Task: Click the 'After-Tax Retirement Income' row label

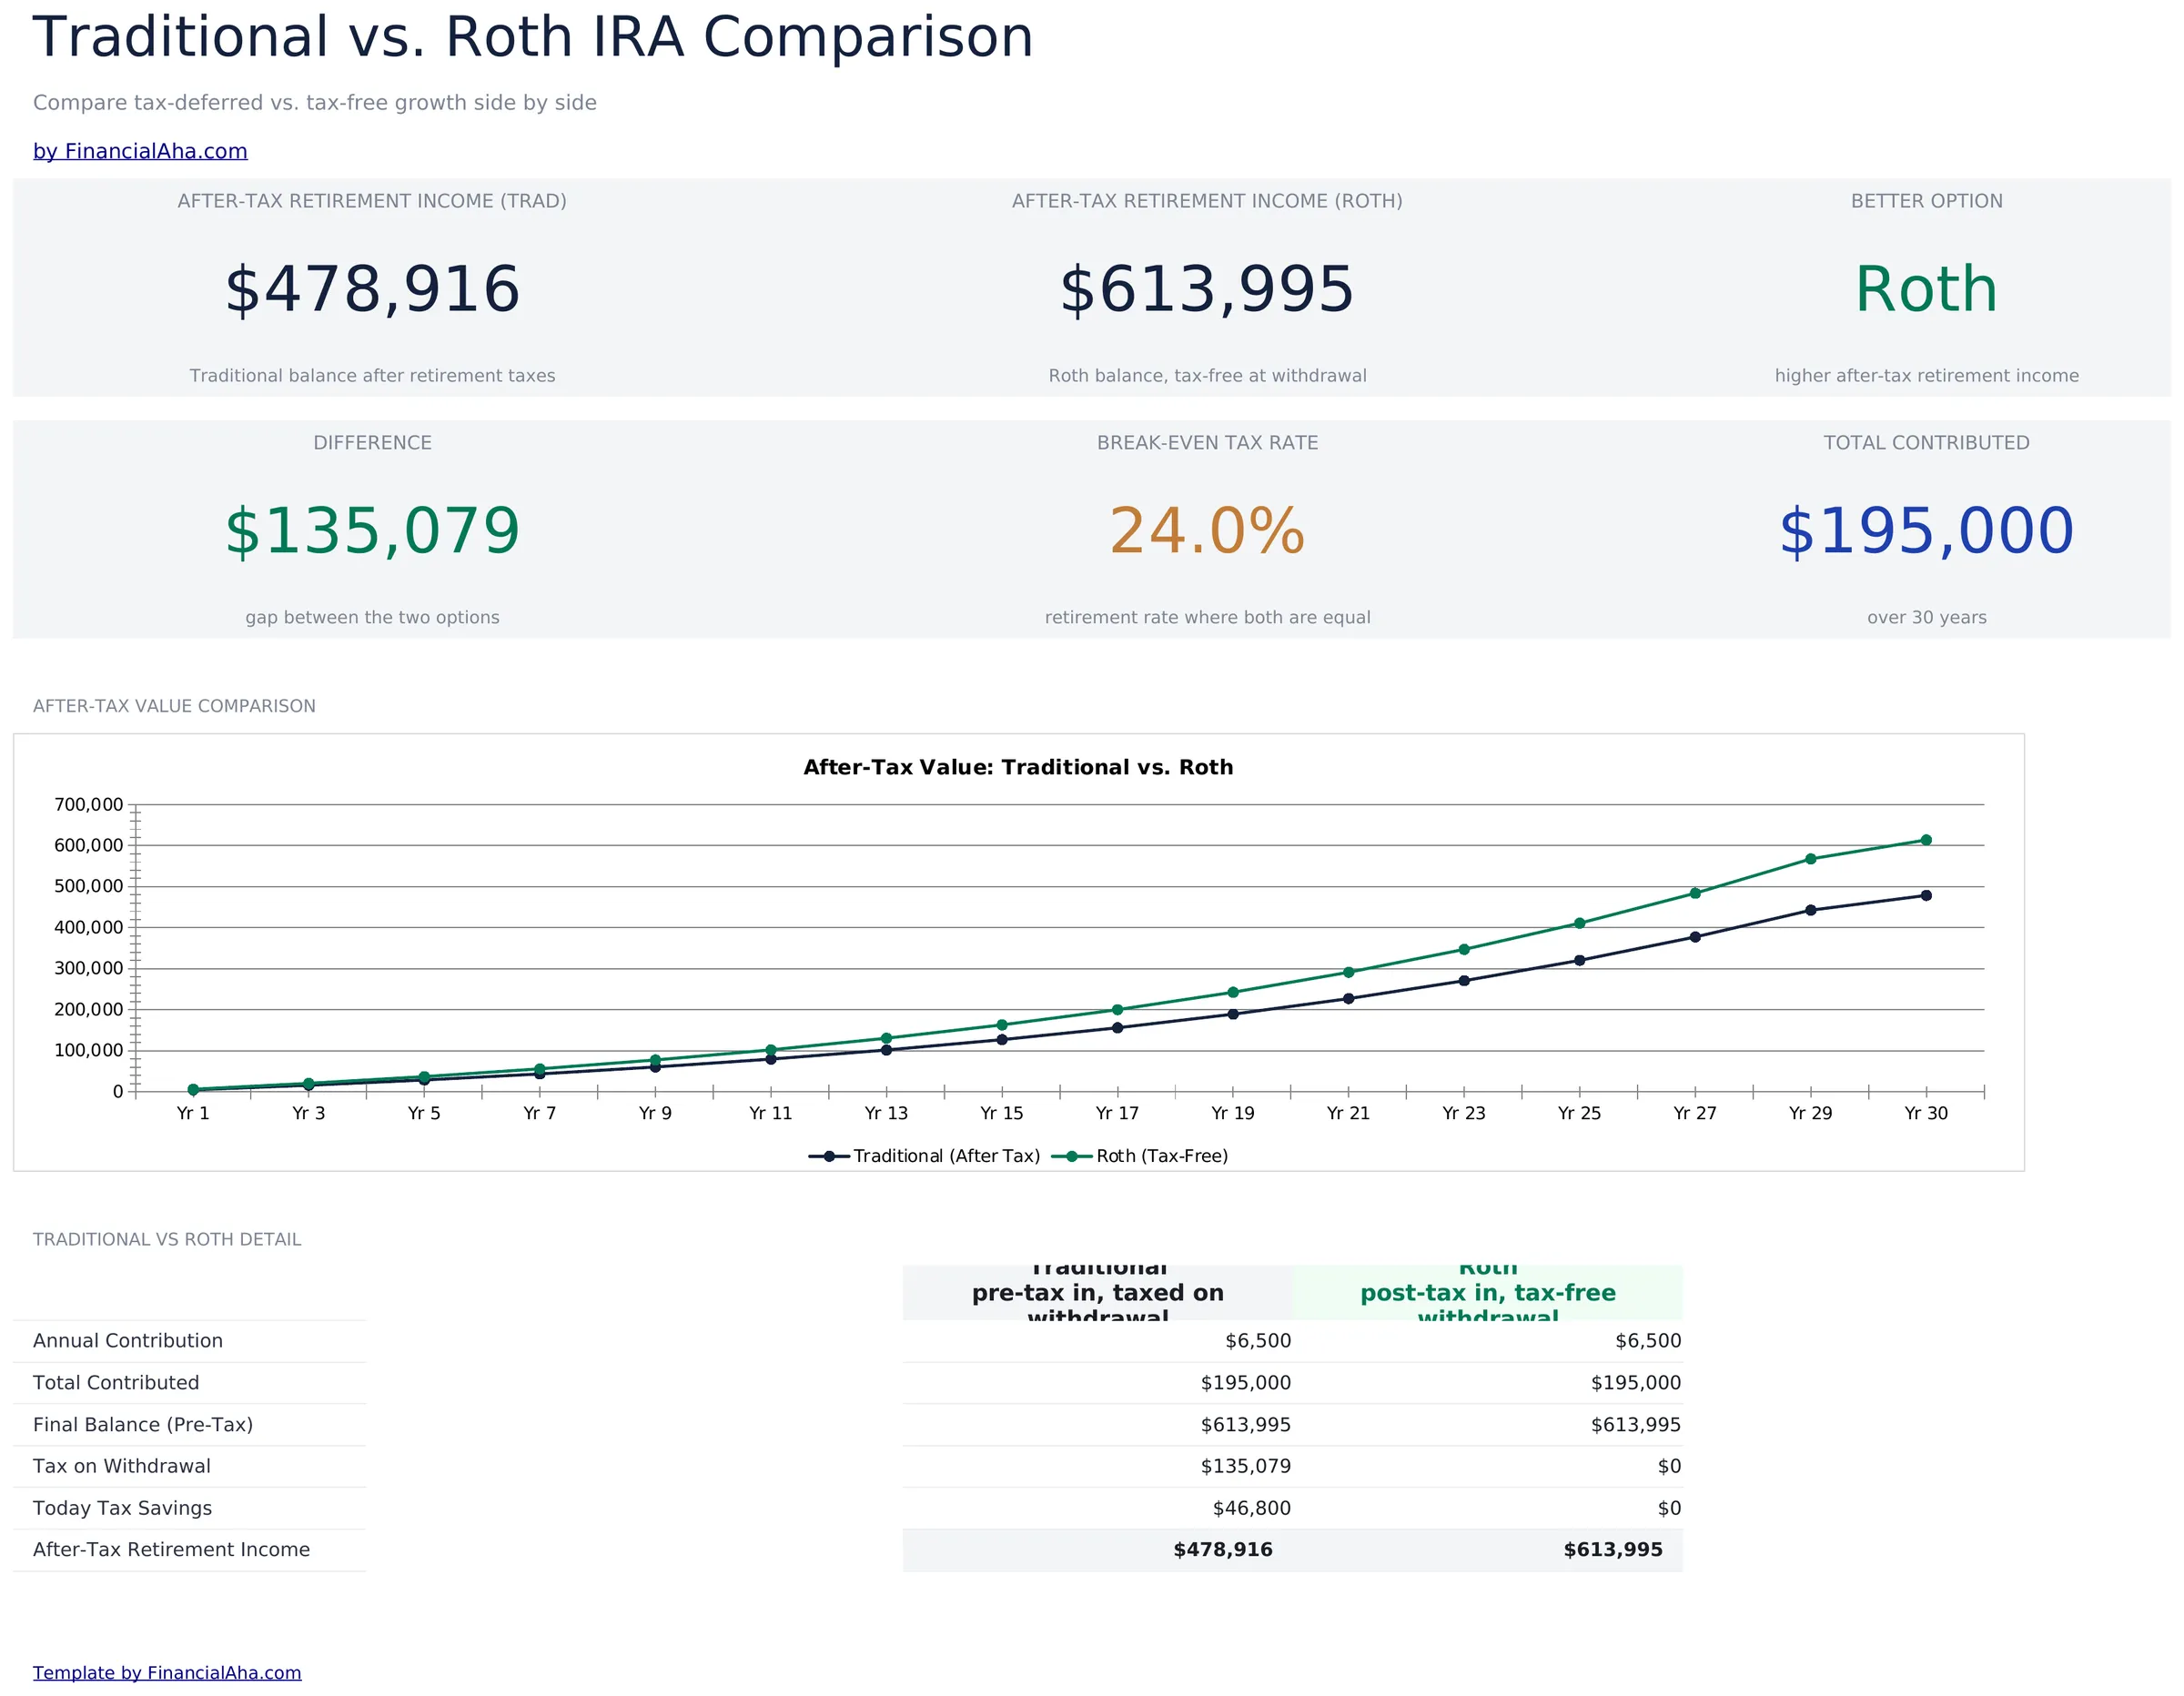Action: click(171, 1550)
